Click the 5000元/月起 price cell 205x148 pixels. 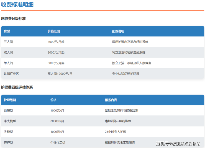[x=56, y=53]
